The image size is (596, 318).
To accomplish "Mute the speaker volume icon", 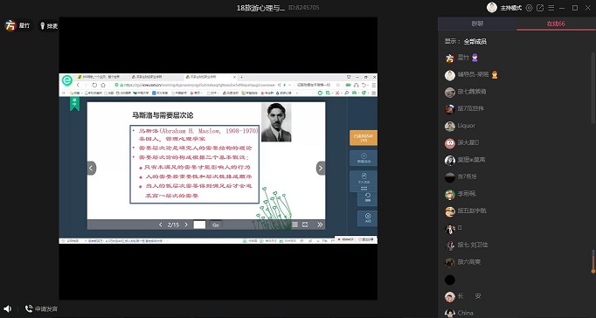I will (x=7, y=309).
